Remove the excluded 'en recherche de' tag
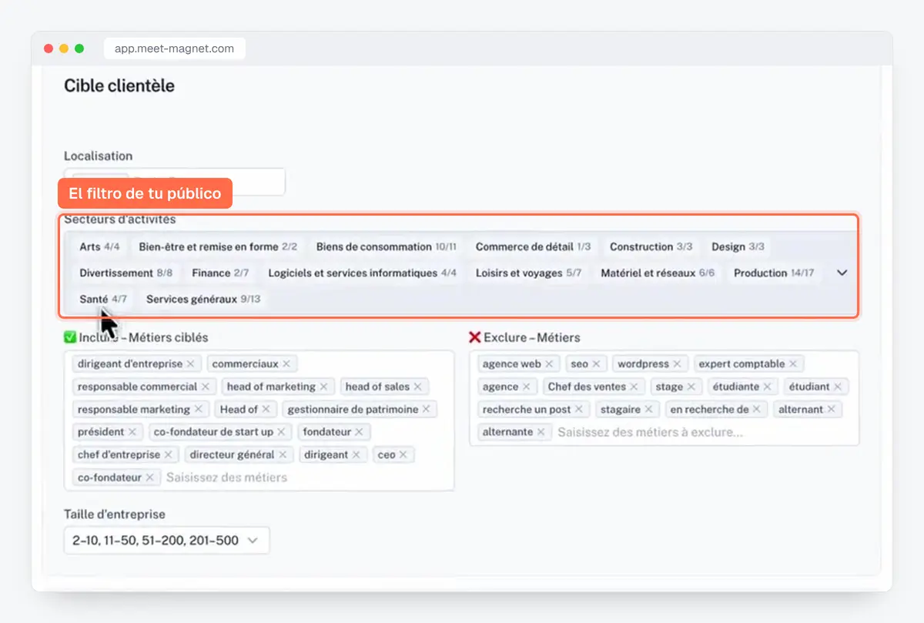The width and height of the screenshot is (924, 623). pos(756,409)
